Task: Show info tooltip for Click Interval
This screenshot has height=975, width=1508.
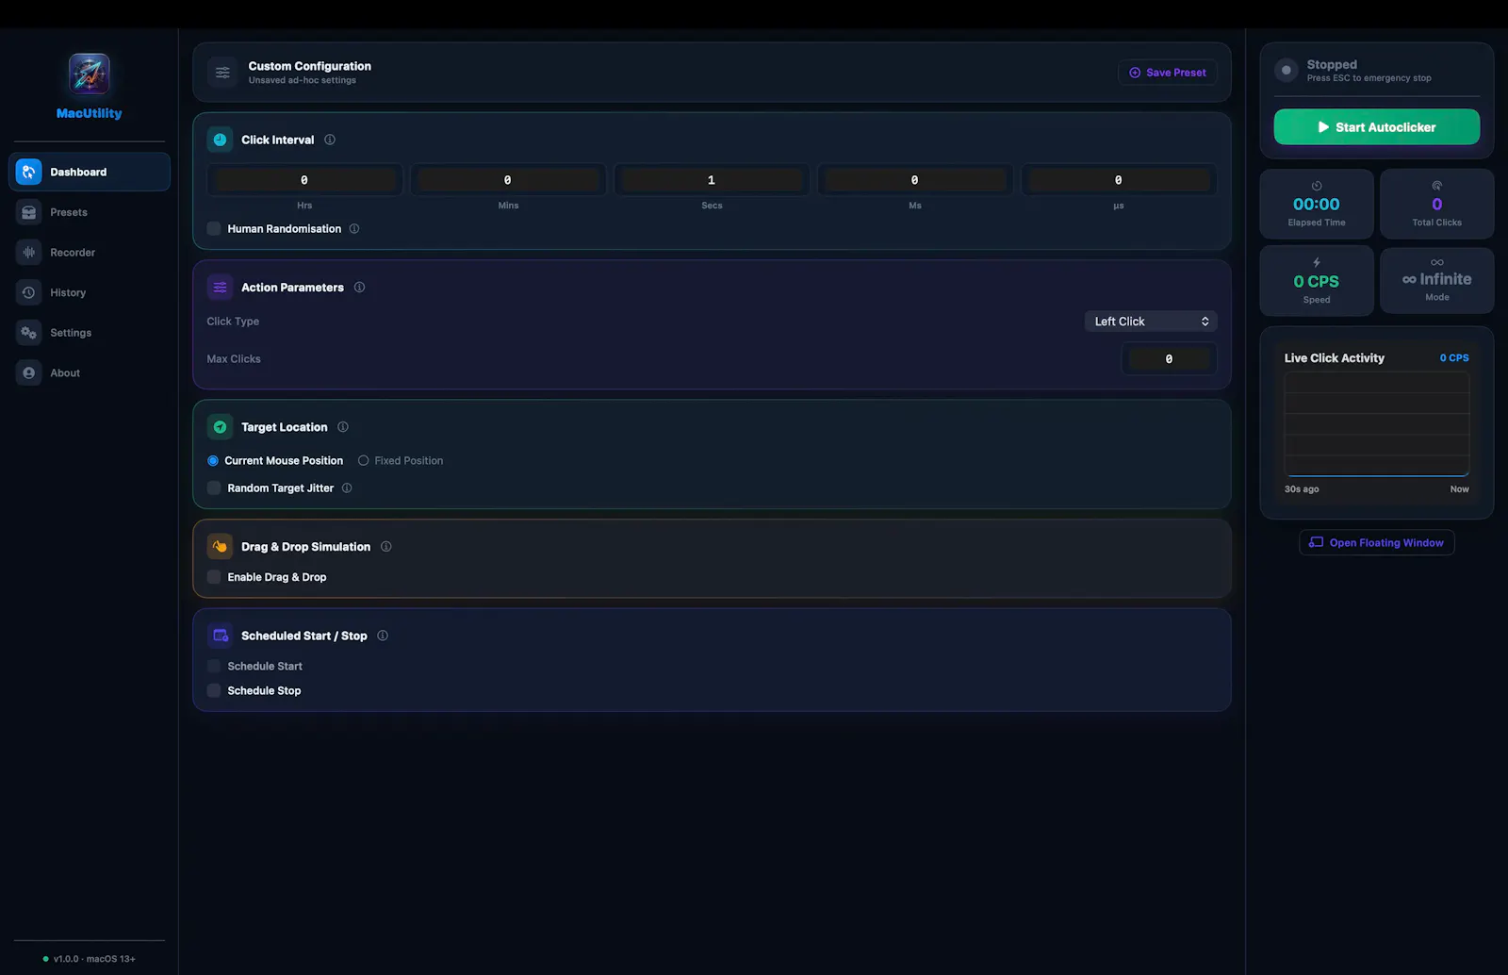Action: point(330,140)
